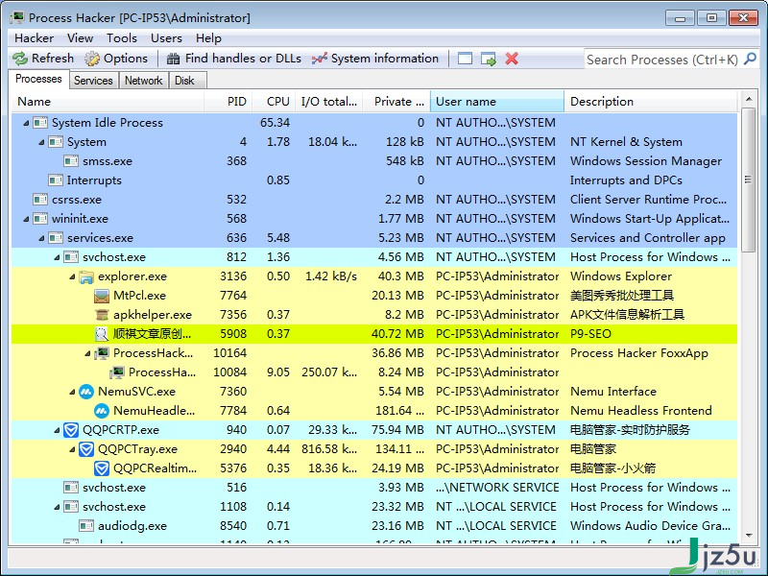Click the vertical scrollbar thumb

click(748, 180)
